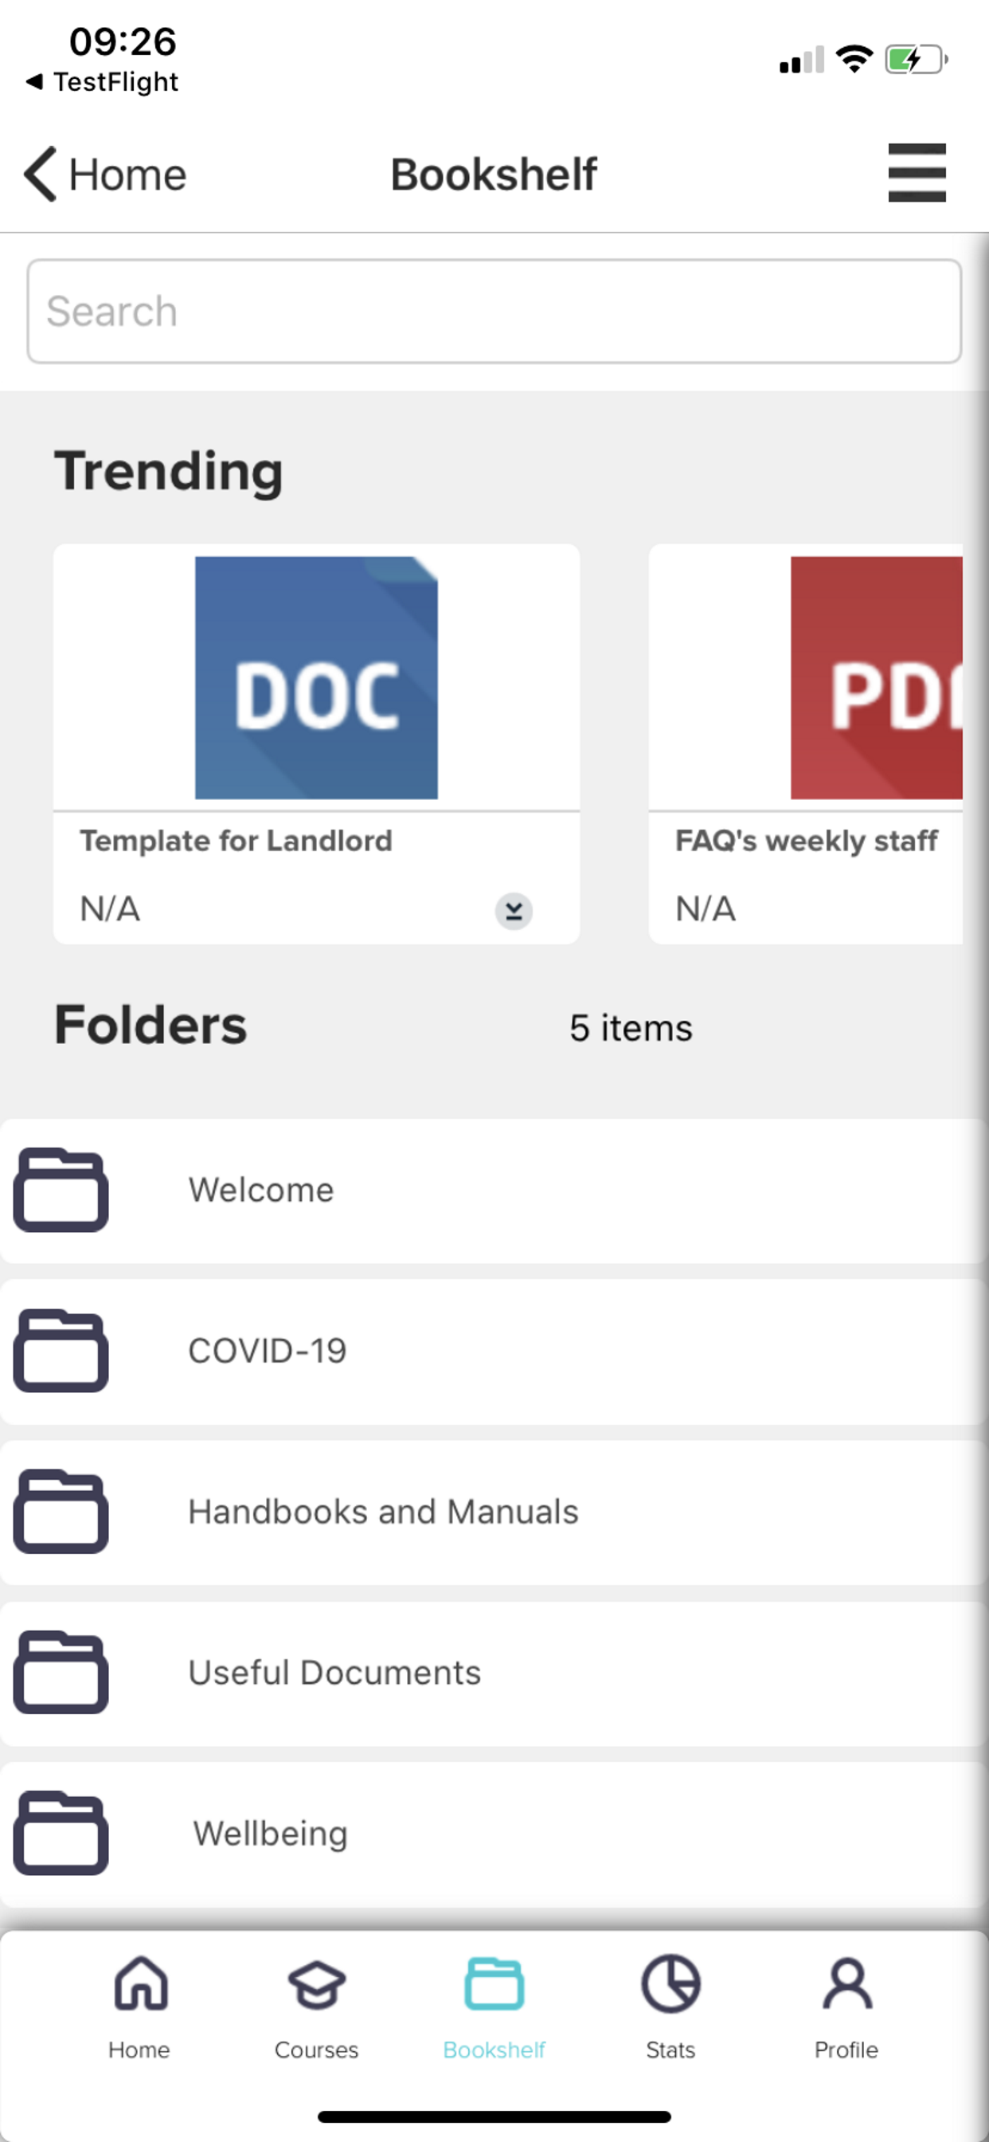989x2142 pixels.
Task: Tap the Wellbeing folder icon
Action: [61, 1833]
